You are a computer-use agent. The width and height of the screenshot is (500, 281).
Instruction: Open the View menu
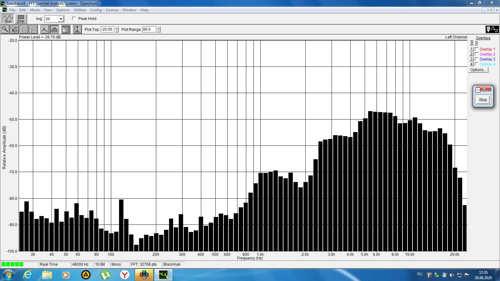[x=48, y=10]
